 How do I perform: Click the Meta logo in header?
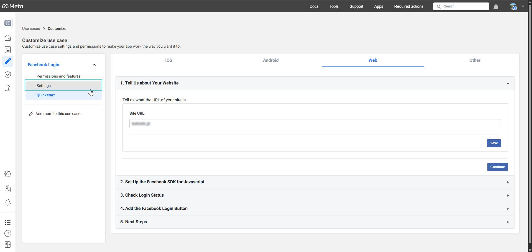click(12, 6)
